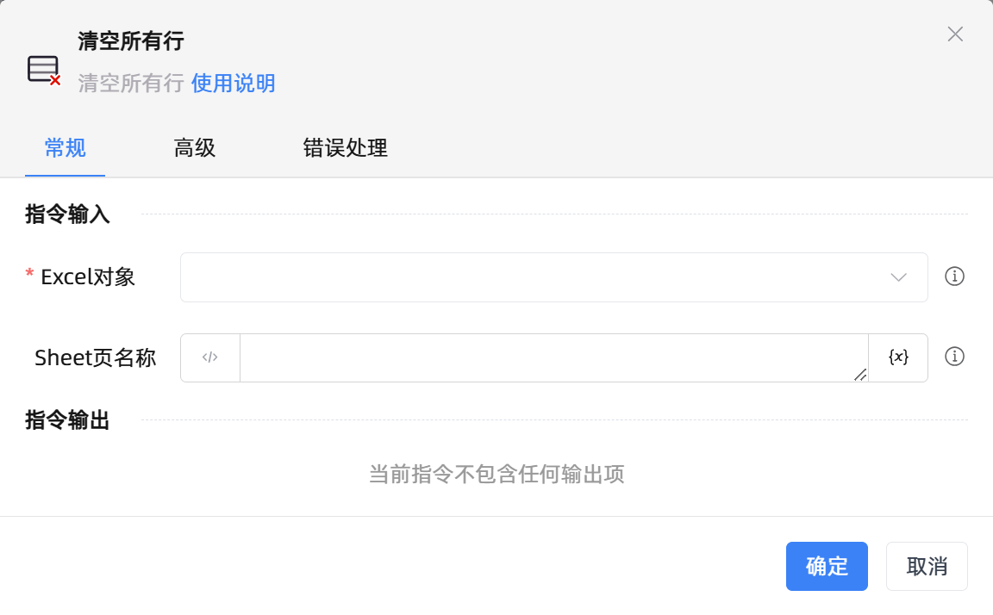Click the clear-all-rows table icon in header
993x615 pixels.
(43, 70)
